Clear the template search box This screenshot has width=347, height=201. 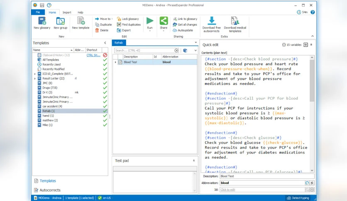(176, 51)
